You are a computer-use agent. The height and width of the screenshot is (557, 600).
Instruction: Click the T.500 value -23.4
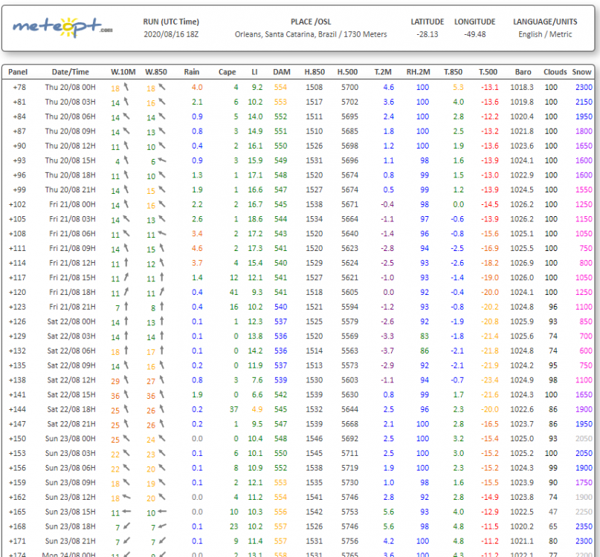tap(490, 380)
